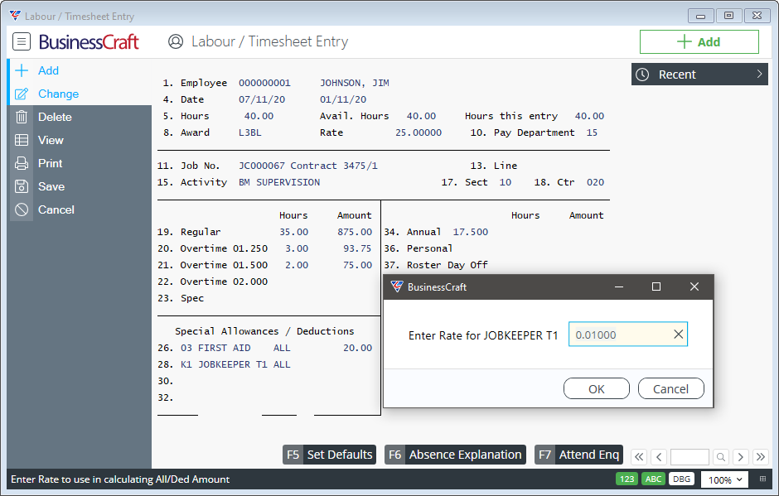Click the grid icon in status bar corner
The height and width of the screenshot is (496, 779).
(762, 479)
